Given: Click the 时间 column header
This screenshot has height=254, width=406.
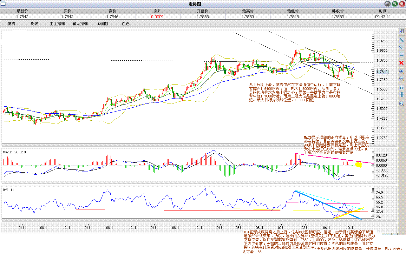Looking at the screenshot, I should [x=383, y=11].
